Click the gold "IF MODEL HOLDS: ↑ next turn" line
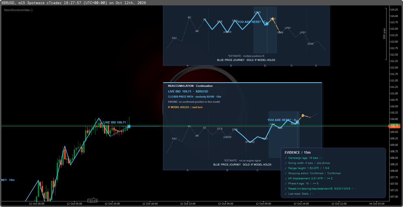The width and height of the screenshot is (403, 207). pyautogui.click(x=185, y=107)
